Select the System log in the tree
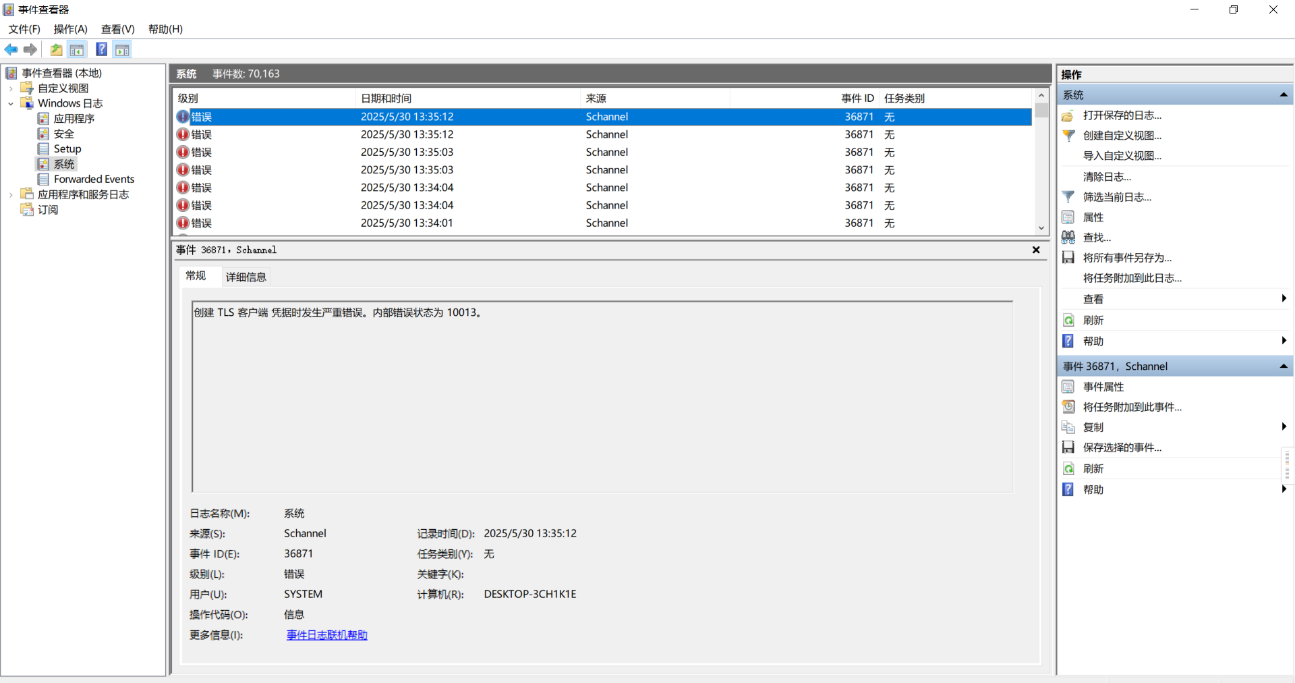 tap(64, 165)
